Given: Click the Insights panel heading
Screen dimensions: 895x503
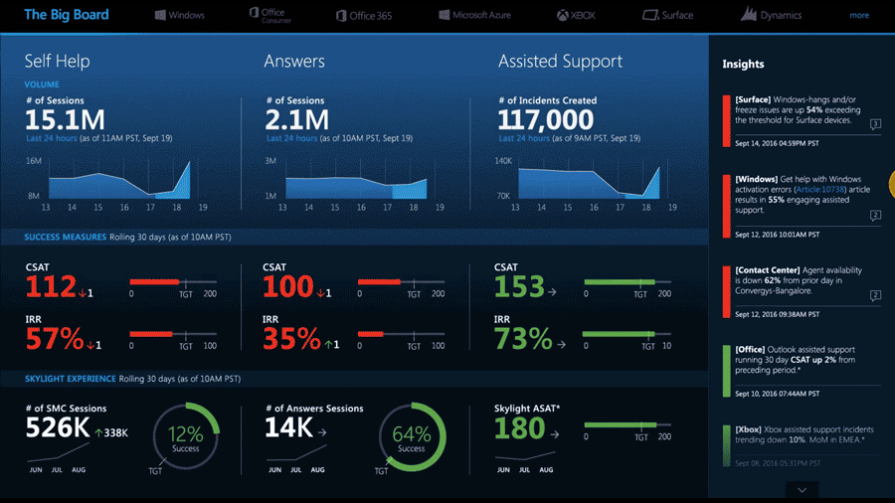Looking at the screenshot, I should point(743,64).
